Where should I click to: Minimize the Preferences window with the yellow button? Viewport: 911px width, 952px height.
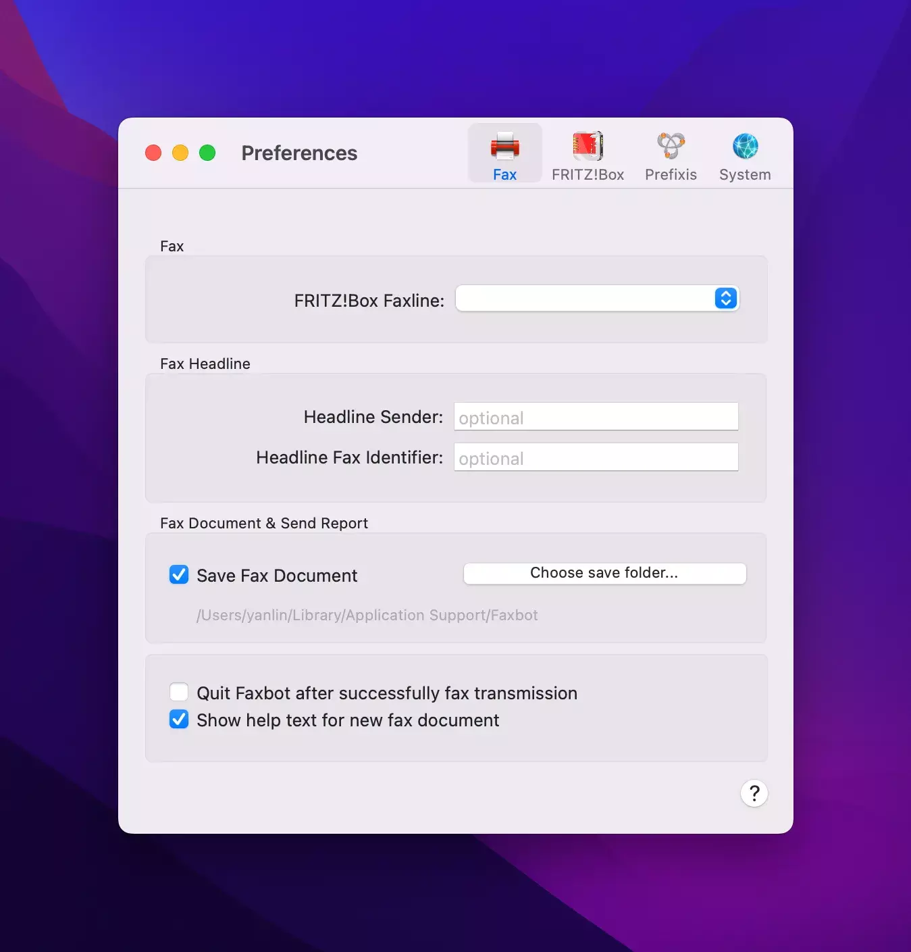pos(180,153)
